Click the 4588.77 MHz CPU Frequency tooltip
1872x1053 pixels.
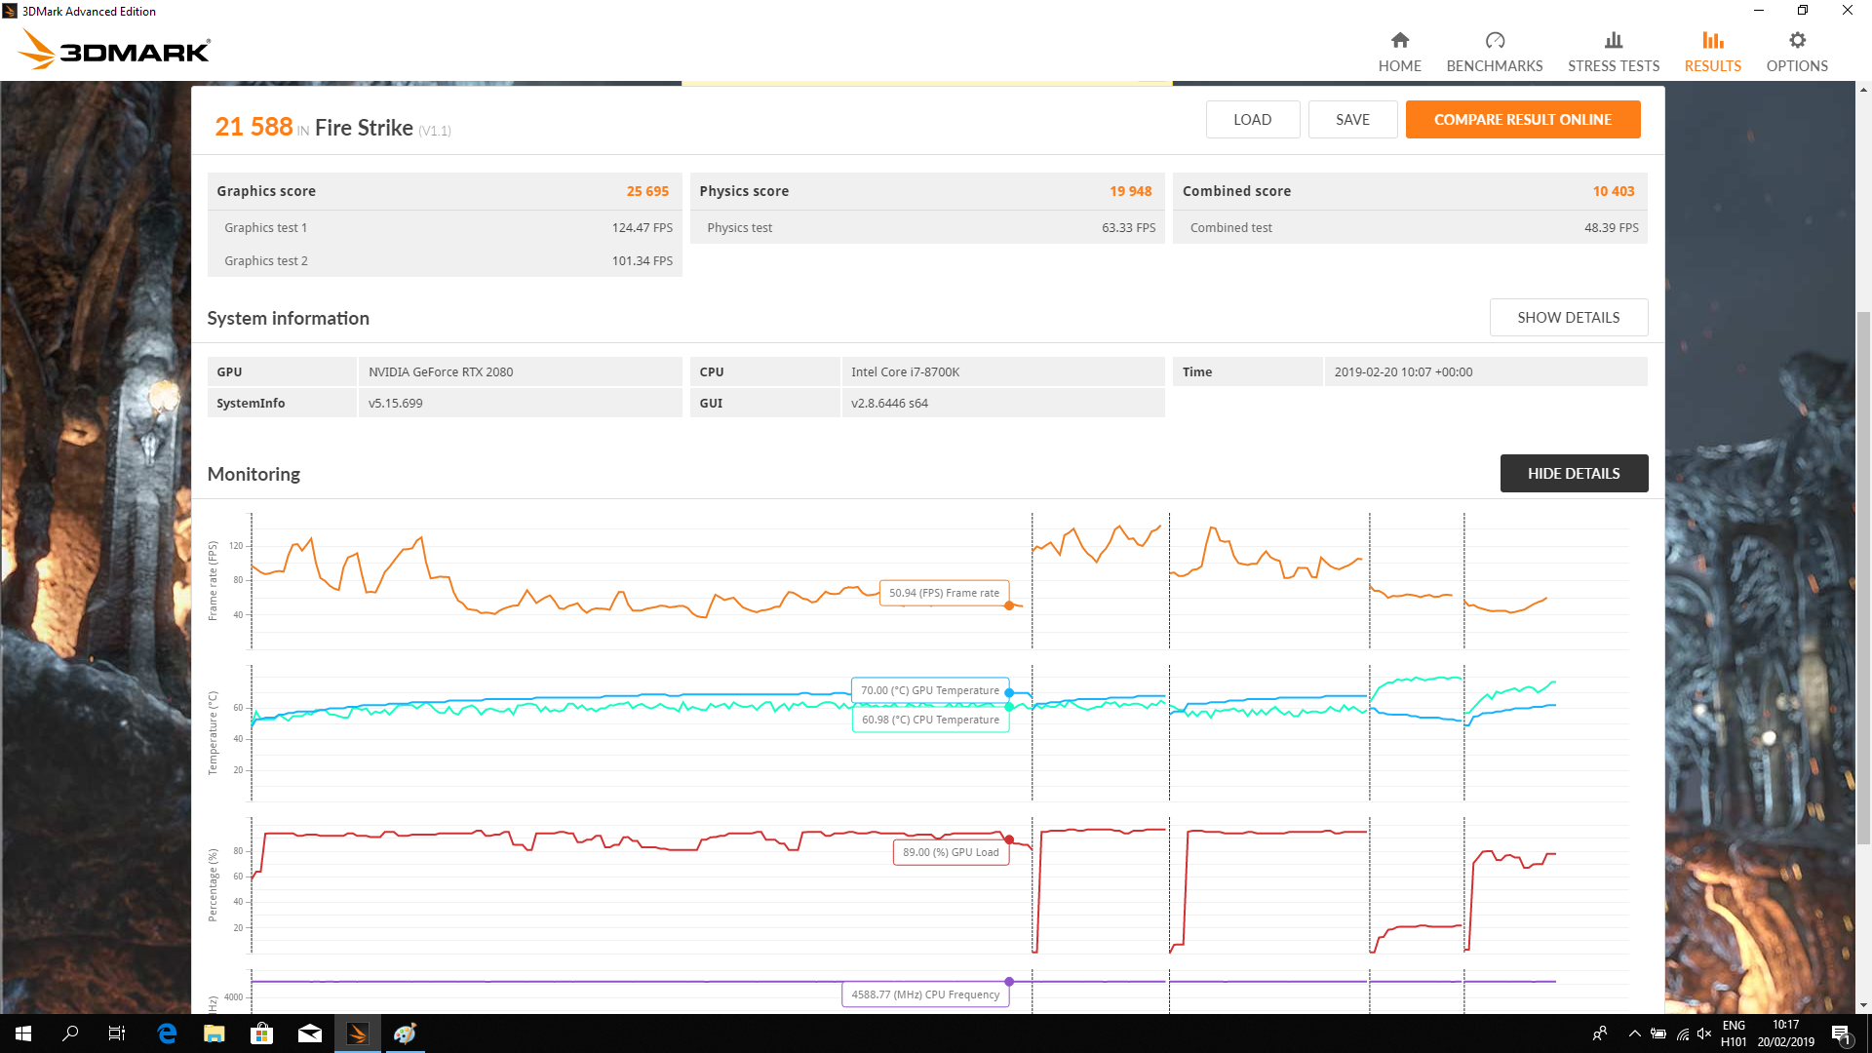click(925, 994)
